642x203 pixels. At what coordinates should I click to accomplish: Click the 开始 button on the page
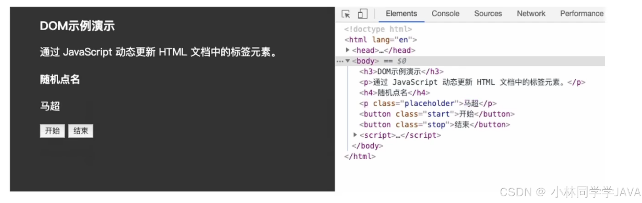pos(52,131)
